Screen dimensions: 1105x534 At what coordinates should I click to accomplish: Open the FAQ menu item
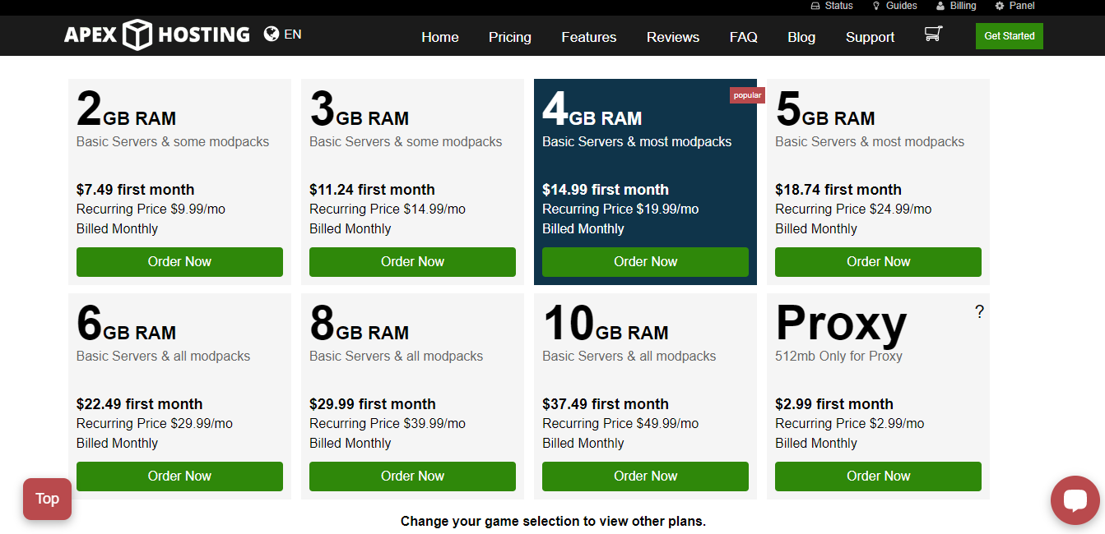coord(744,37)
